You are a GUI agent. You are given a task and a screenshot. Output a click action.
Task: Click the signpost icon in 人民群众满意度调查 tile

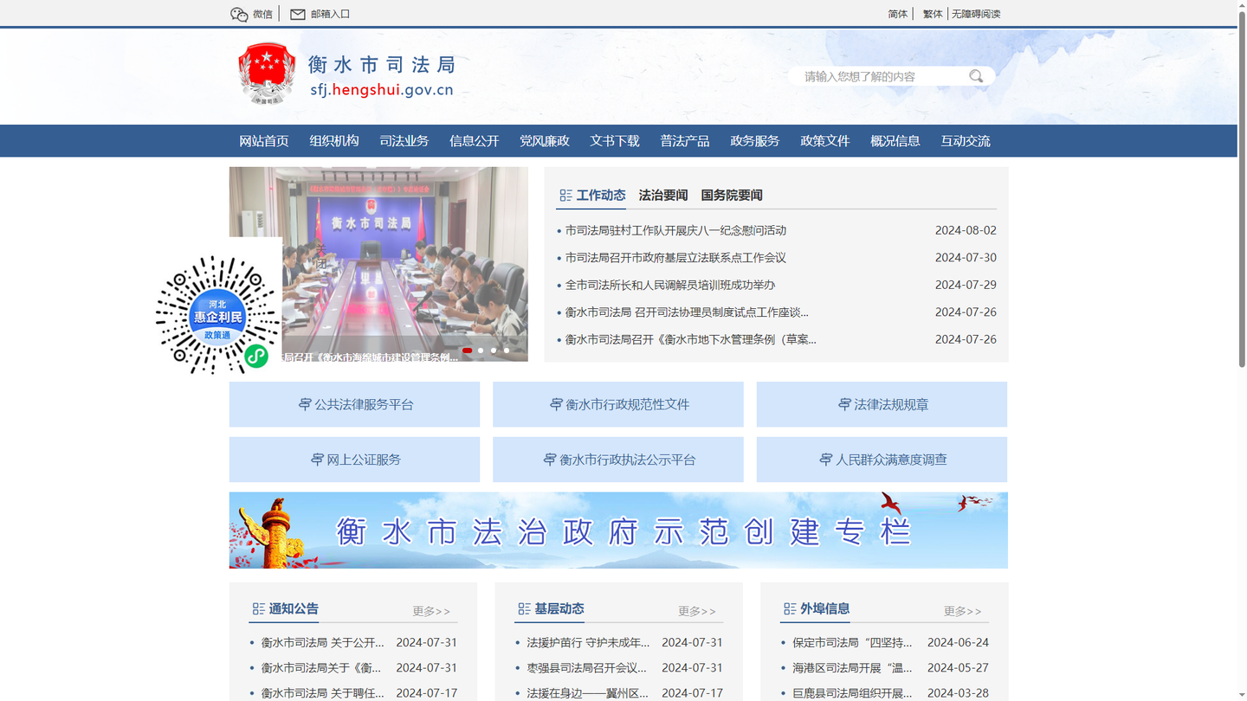click(825, 460)
